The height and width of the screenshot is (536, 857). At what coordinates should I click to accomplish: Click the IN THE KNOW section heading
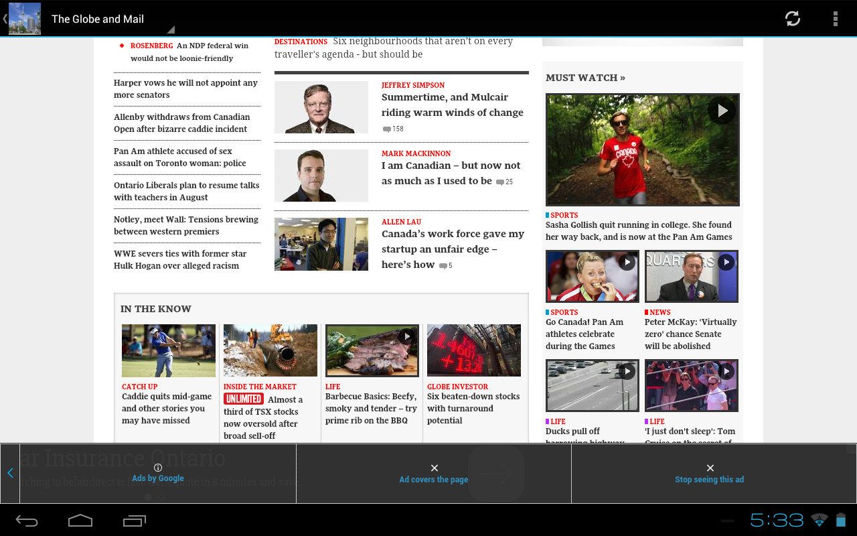point(156,309)
